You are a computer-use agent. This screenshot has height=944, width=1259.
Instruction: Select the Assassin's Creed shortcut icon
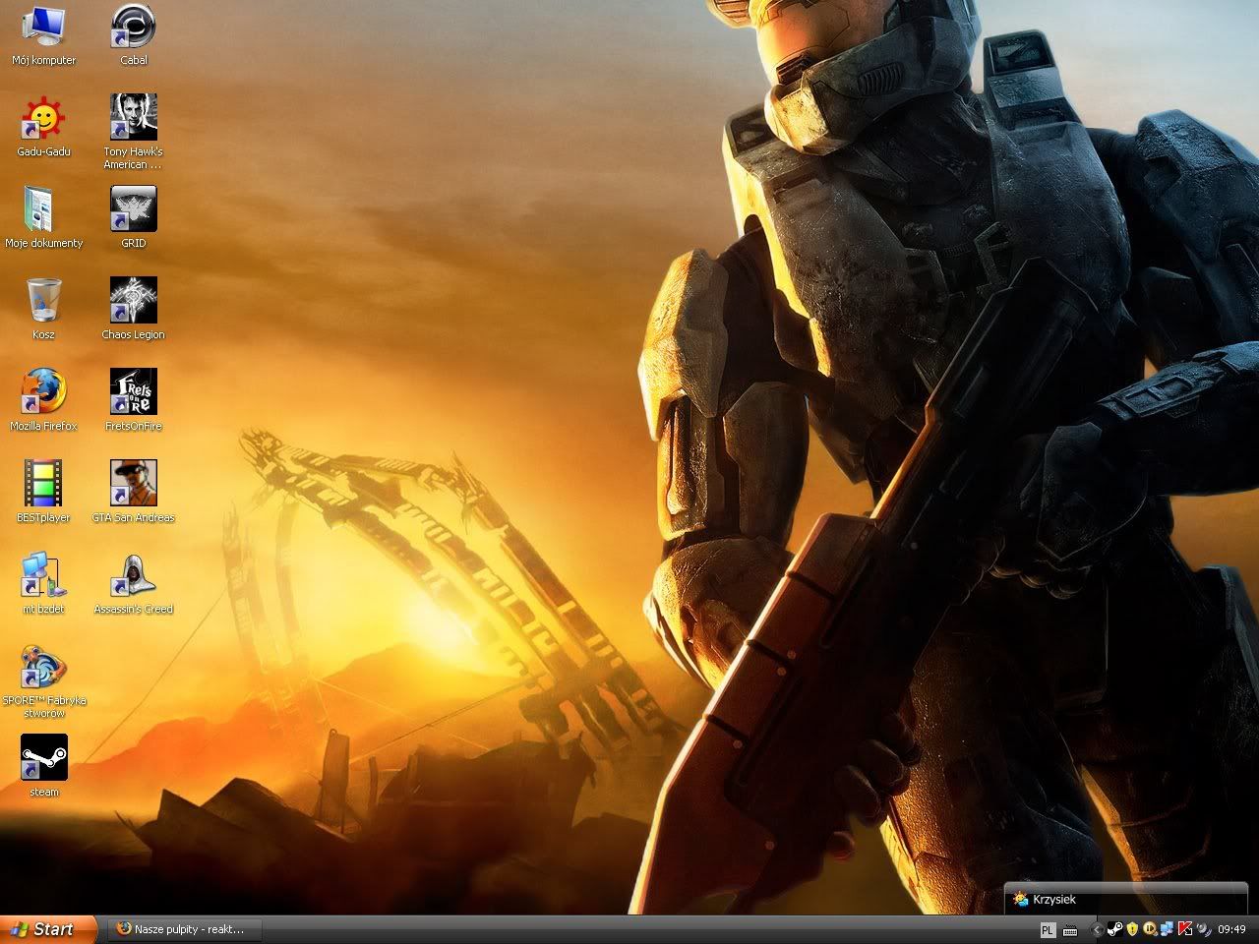pyautogui.click(x=134, y=584)
